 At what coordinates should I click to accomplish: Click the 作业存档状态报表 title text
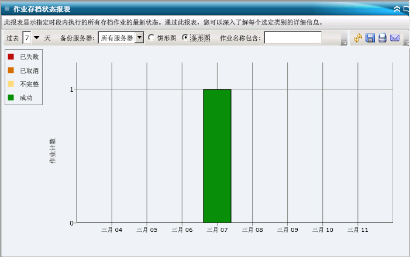(x=42, y=9)
